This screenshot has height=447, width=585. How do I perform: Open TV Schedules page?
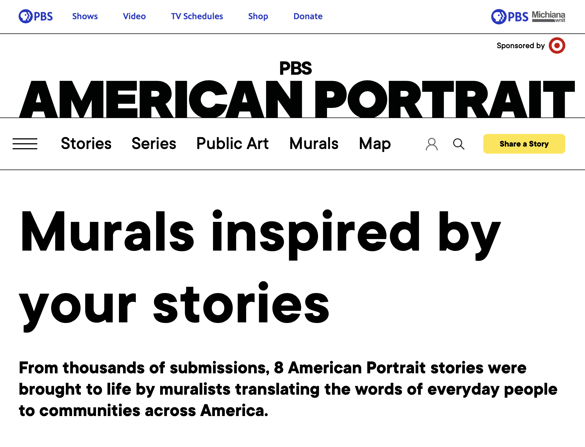click(x=197, y=16)
